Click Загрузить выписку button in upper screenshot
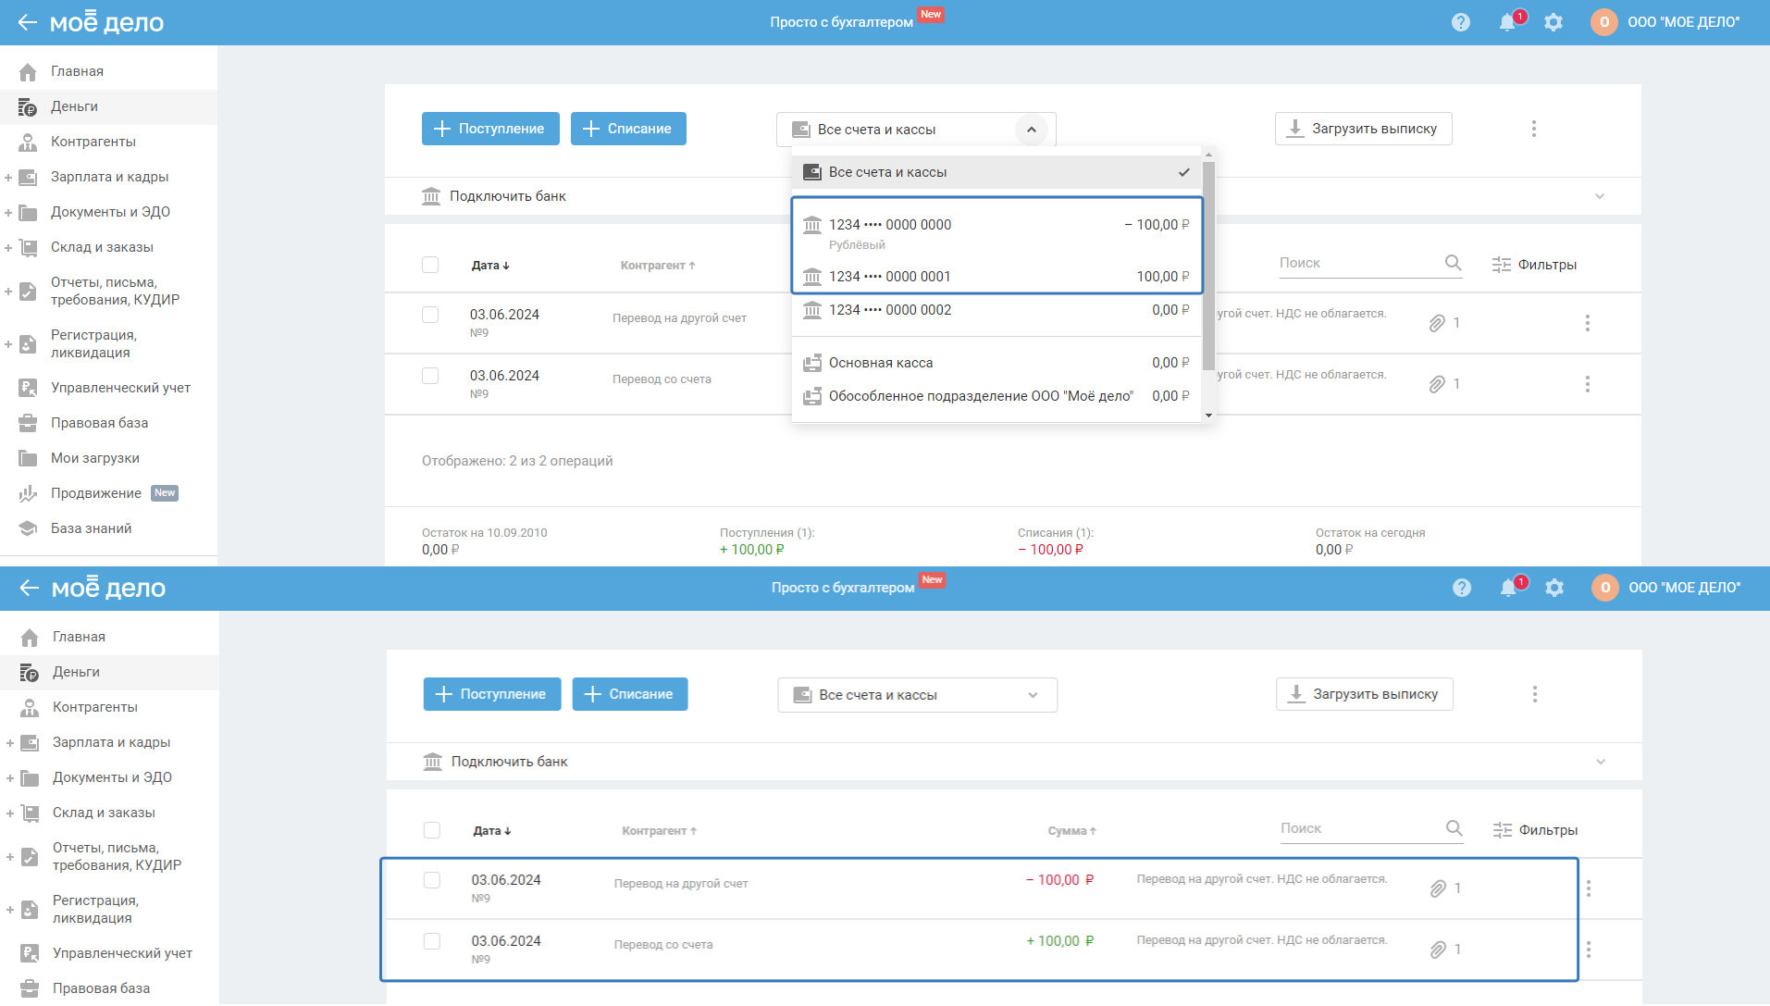 click(x=1363, y=129)
